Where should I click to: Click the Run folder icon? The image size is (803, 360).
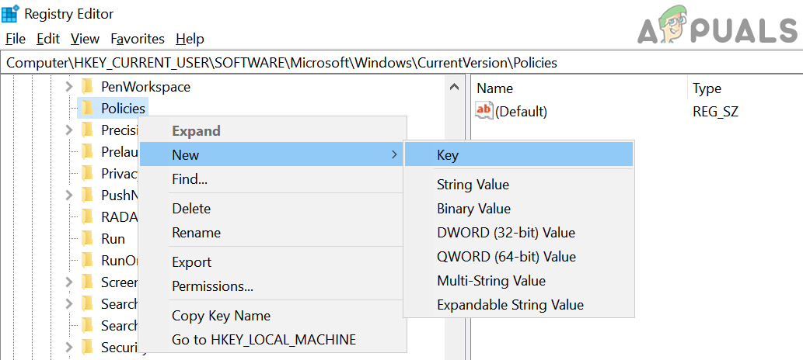point(88,239)
